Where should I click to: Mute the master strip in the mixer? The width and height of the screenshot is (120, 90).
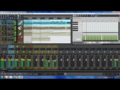[7, 56]
